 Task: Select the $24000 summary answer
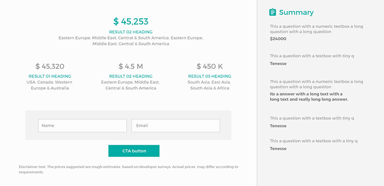pos(278,39)
